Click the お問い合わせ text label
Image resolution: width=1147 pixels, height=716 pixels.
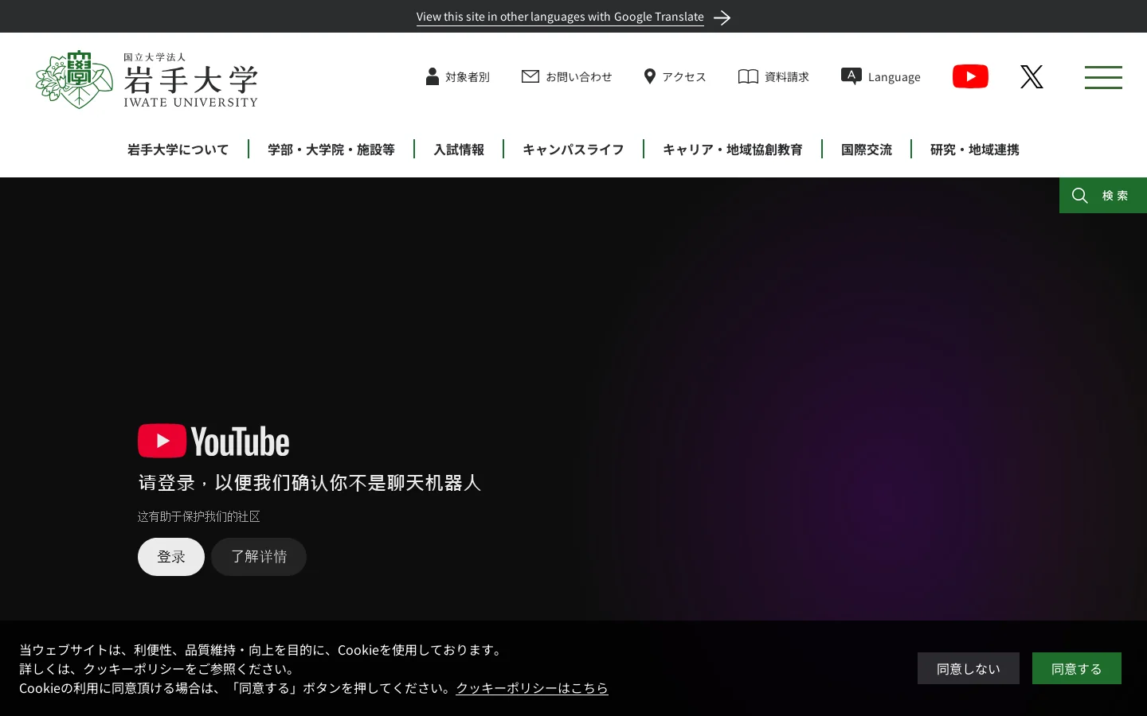pyautogui.click(x=579, y=77)
